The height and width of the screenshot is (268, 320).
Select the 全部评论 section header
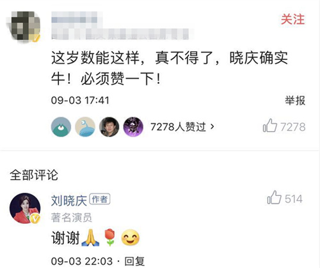click(34, 175)
